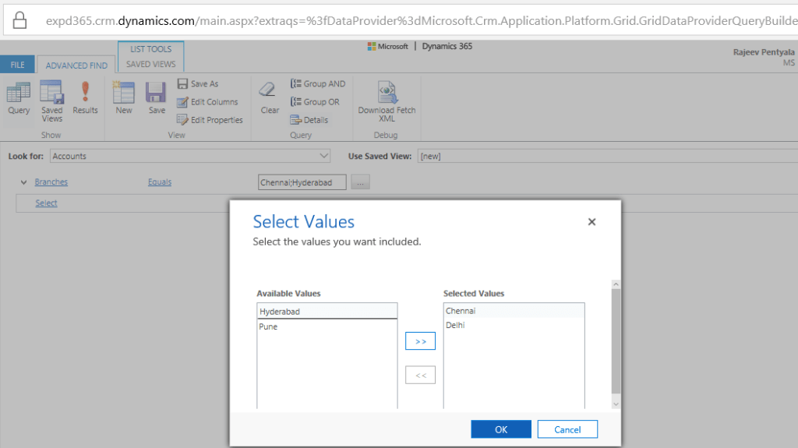Image resolution: width=798 pixels, height=448 pixels.
Task: Click the Branches field link
Action: coord(51,182)
